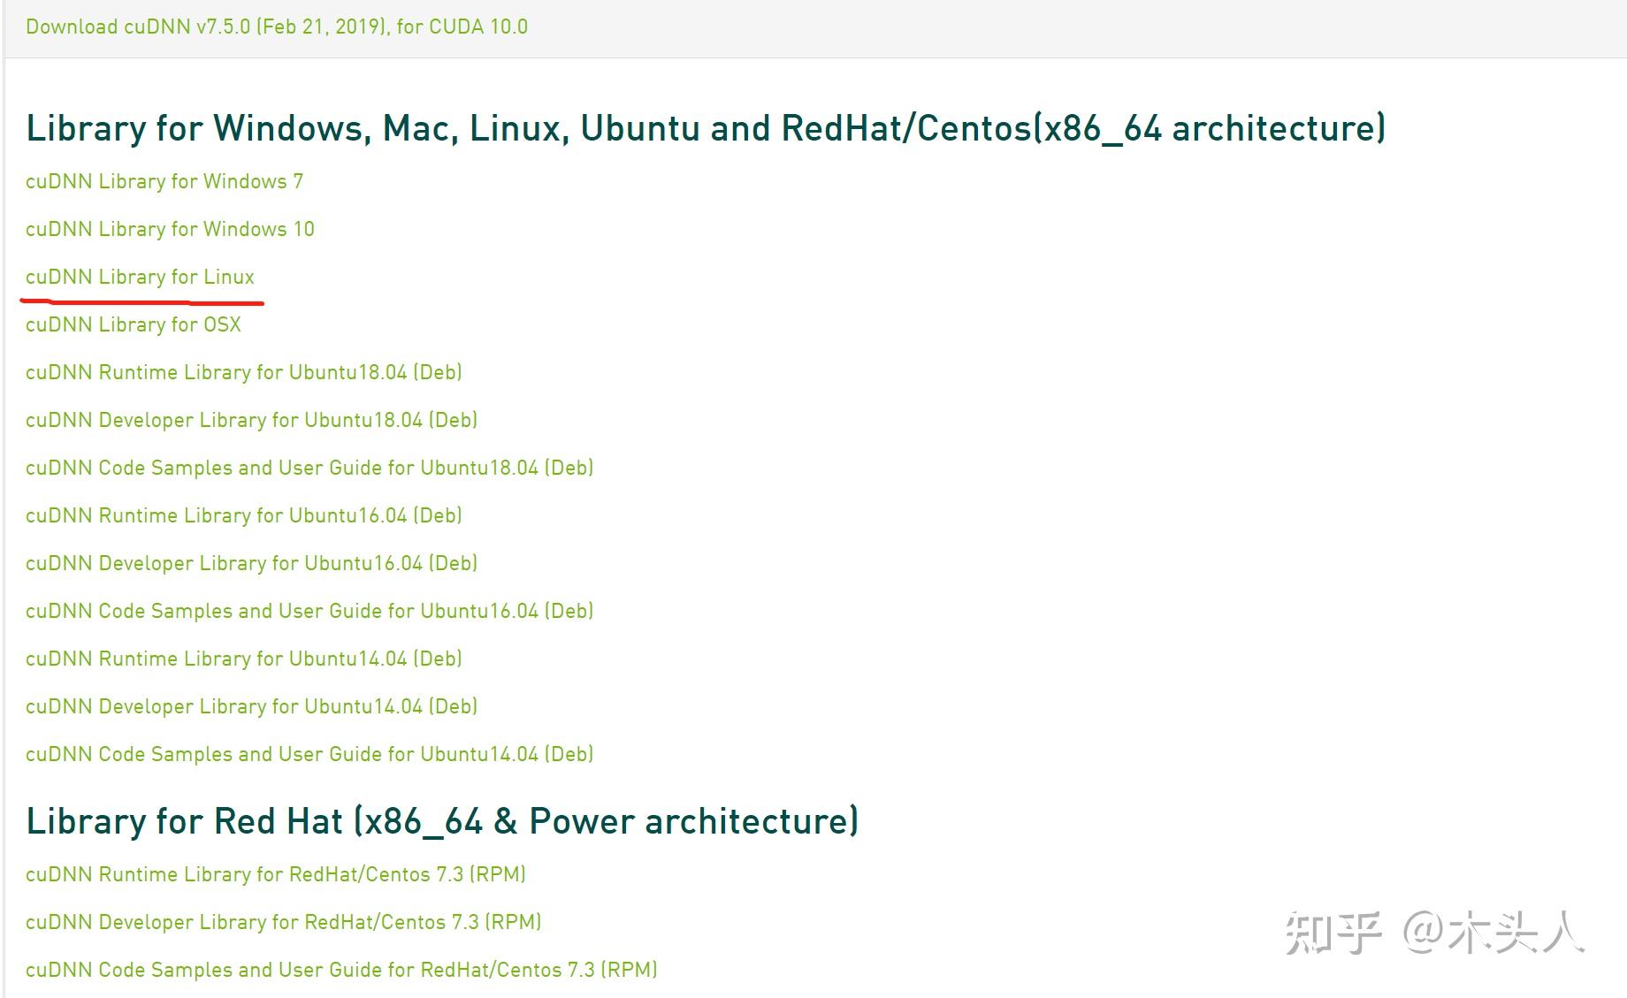Download cuDNN Developer Library for Ubuntu18.04 (Deb)
1627x998 pixels.
[x=252, y=420]
